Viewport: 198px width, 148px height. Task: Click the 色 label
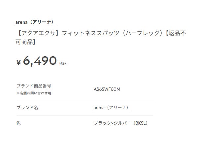pos(18,123)
